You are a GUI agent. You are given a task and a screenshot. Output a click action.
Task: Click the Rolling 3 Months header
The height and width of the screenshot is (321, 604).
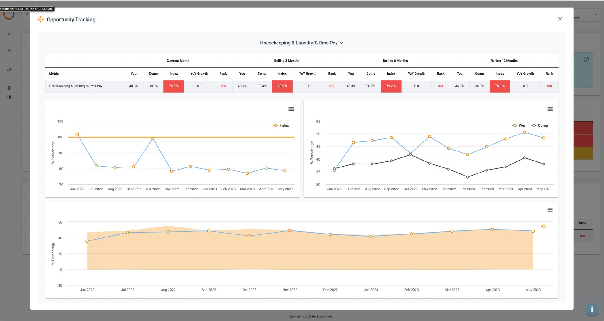287,61
